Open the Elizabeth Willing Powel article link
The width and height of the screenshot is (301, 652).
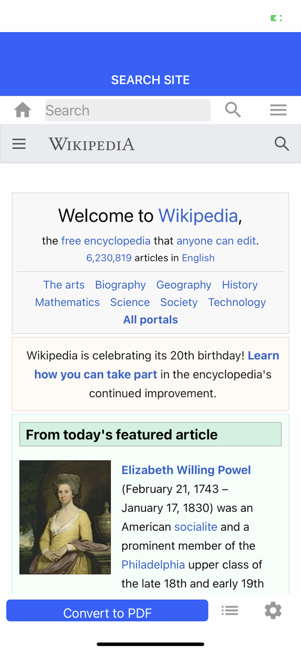186,470
